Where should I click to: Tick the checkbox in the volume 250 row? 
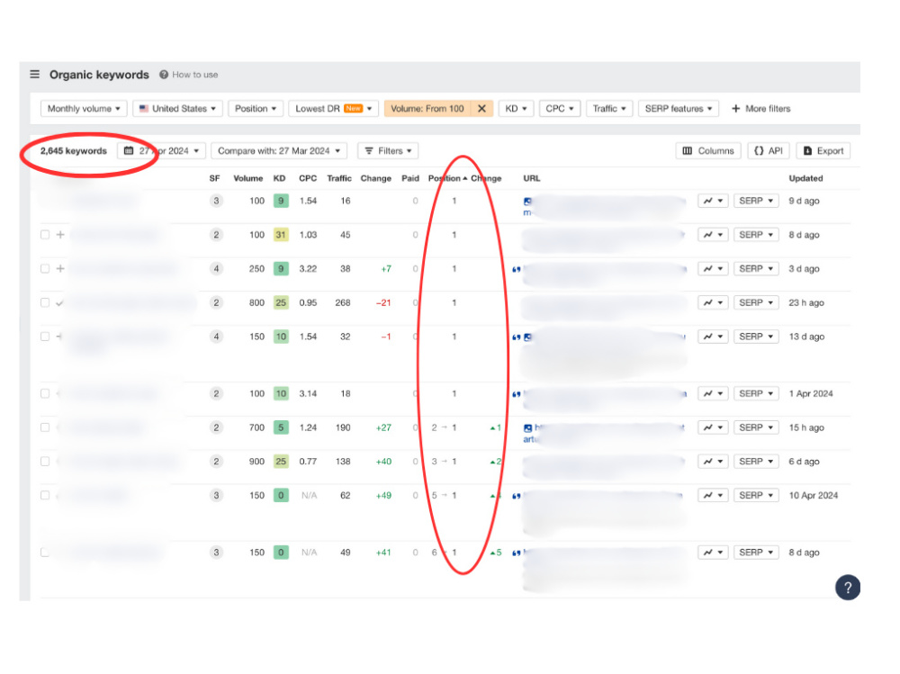click(45, 269)
